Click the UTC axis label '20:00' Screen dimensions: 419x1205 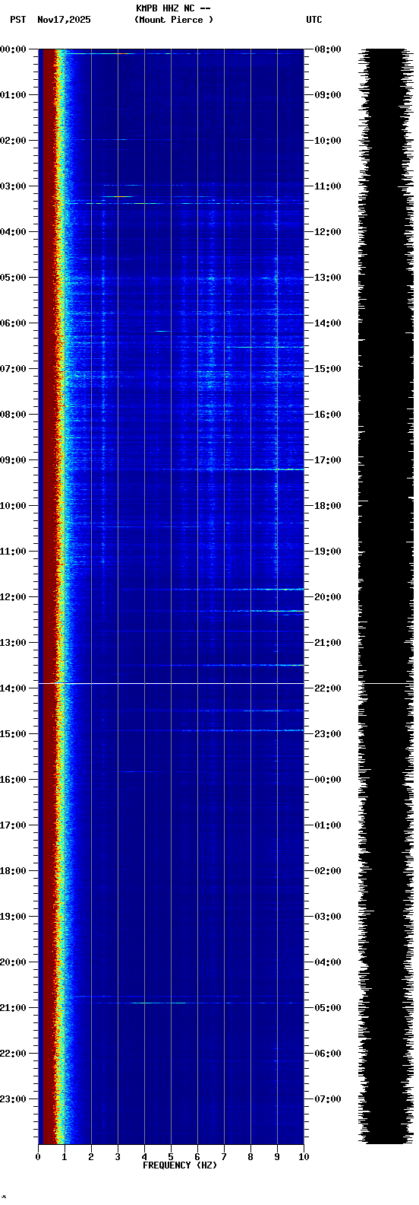pos(328,597)
